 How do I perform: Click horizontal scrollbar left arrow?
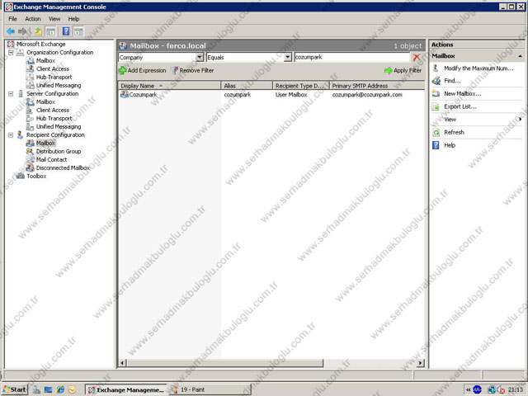point(123,363)
